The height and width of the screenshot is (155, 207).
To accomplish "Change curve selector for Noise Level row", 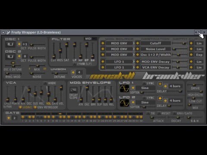I will pos(191,49).
